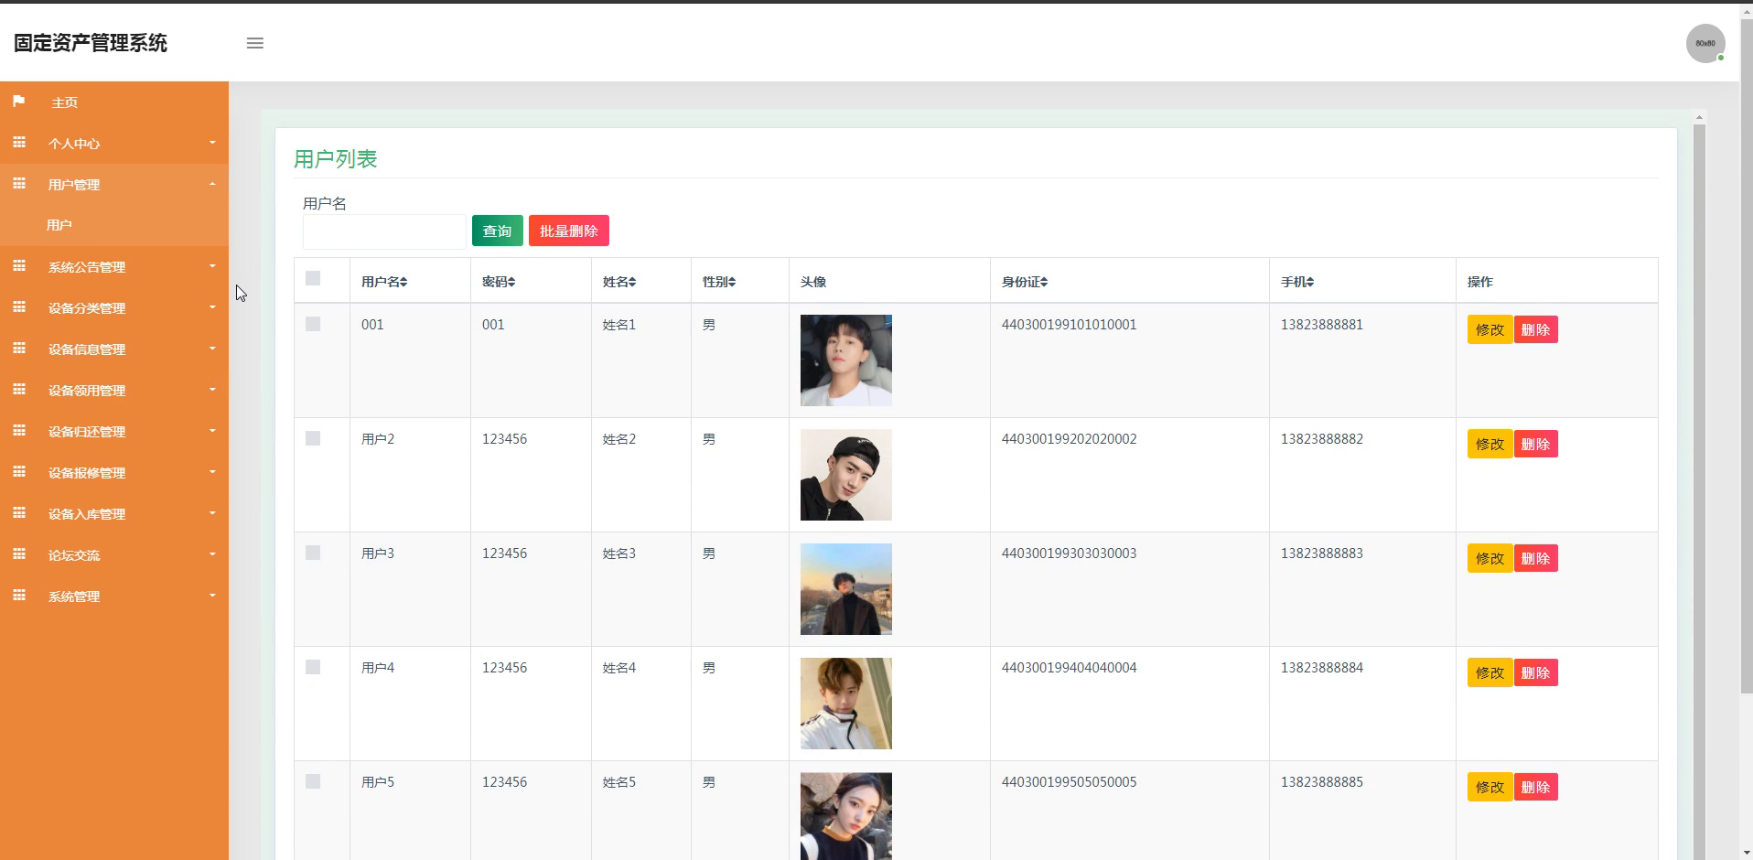The image size is (1753, 860).
Task: Click the flag icon beside 主页
Action: pyautogui.click(x=18, y=102)
